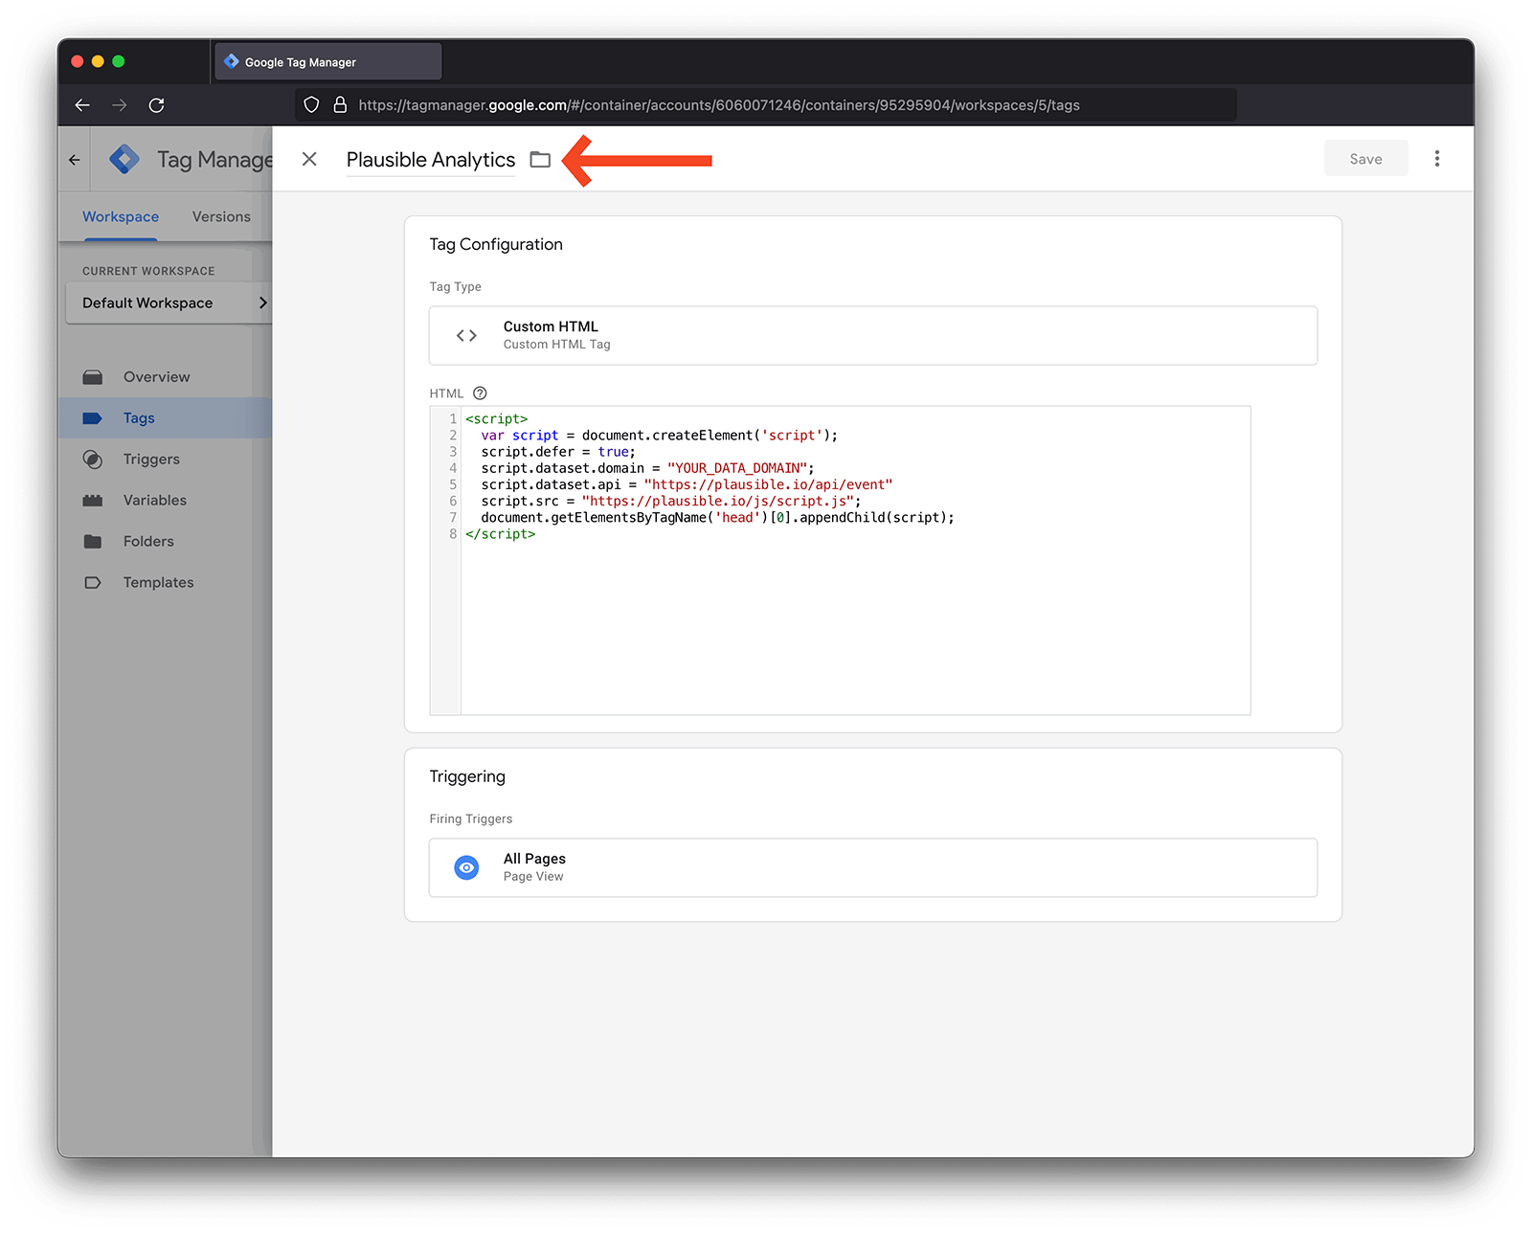Open the HTML help tooltip icon
1532x1234 pixels.
pos(479,393)
